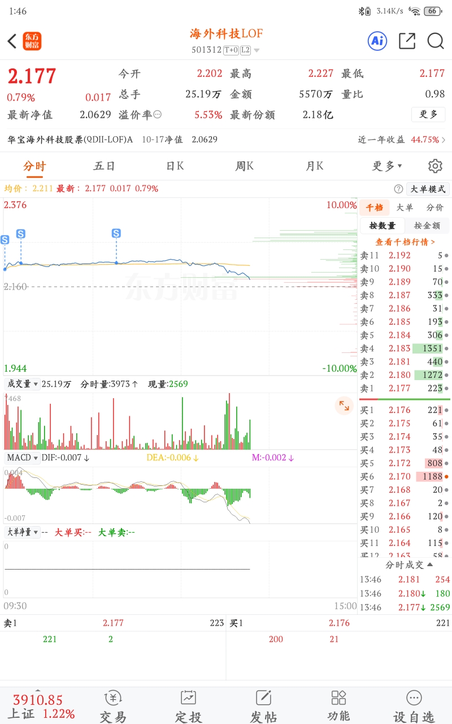The height and width of the screenshot is (724, 452).
Task: Tap the expand chart fullscreen icon
Action: [x=344, y=405]
